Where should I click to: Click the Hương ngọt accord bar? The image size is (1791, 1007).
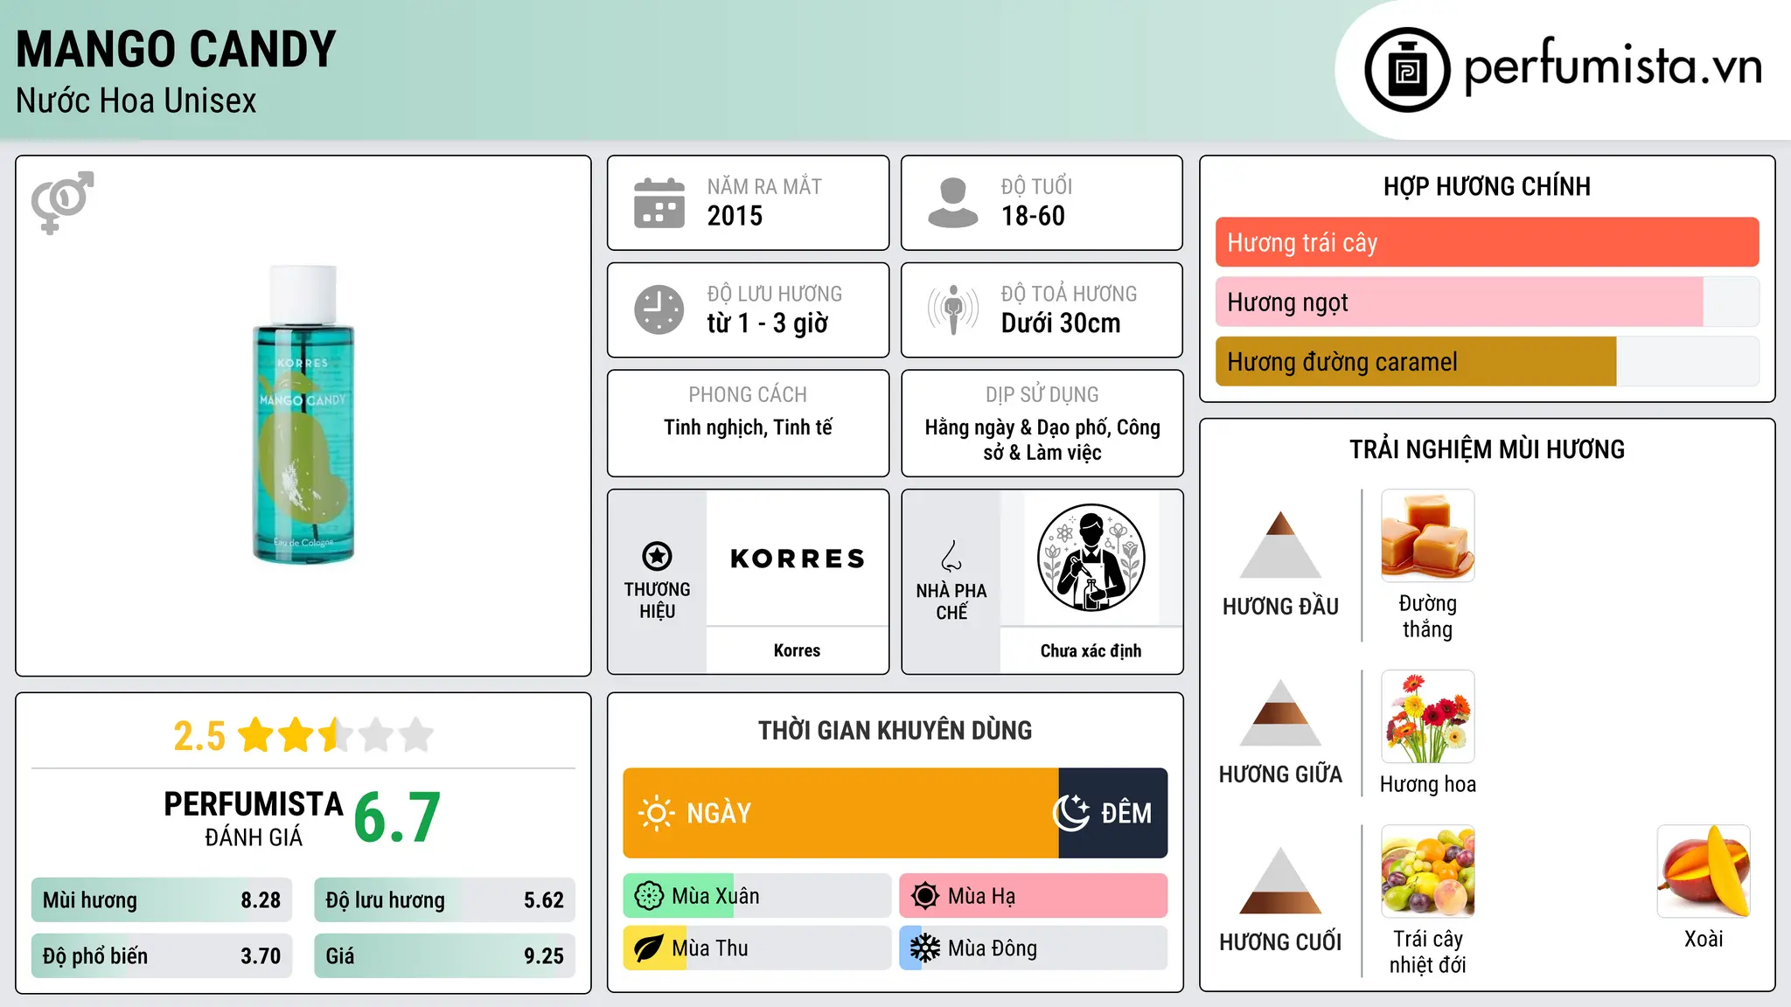[1487, 302]
